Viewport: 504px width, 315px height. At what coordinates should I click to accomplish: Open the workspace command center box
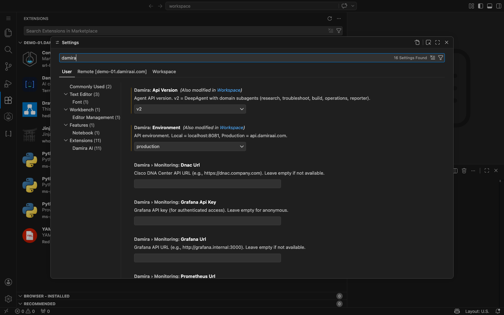pyautogui.click(x=252, y=6)
